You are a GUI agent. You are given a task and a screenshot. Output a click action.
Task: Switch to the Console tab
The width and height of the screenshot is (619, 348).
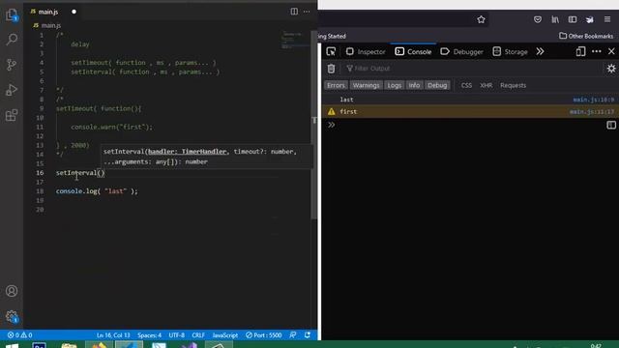click(x=413, y=51)
